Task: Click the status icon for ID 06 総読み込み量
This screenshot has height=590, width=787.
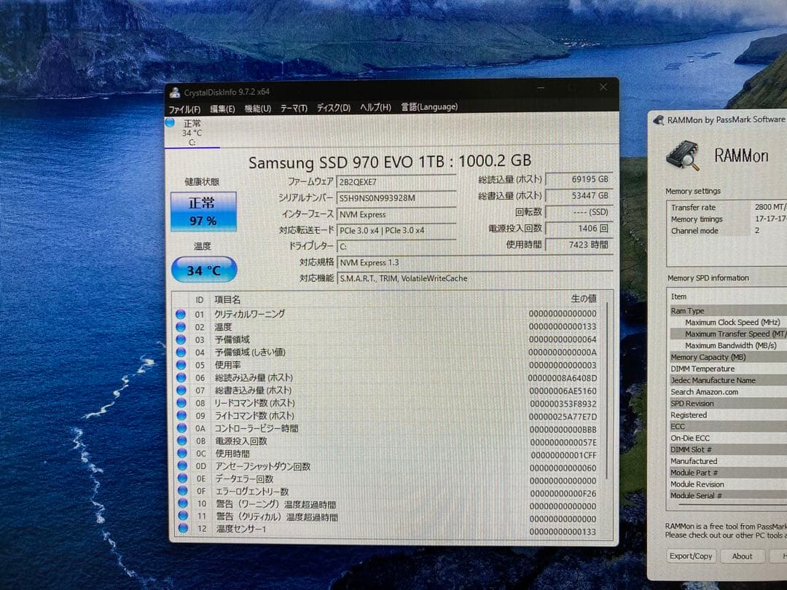Action: (x=181, y=378)
